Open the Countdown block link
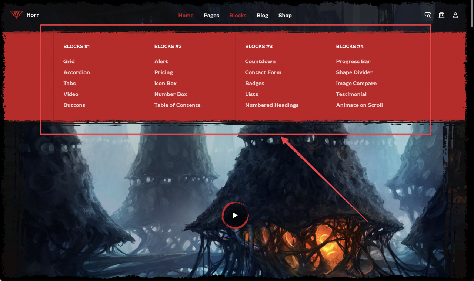 point(260,61)
